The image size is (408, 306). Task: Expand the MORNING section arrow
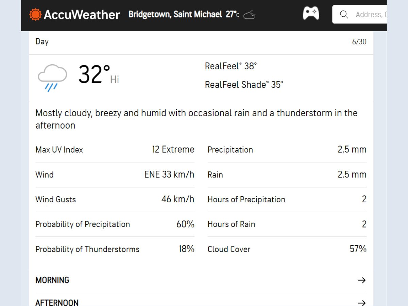click(x=362, y=280)
